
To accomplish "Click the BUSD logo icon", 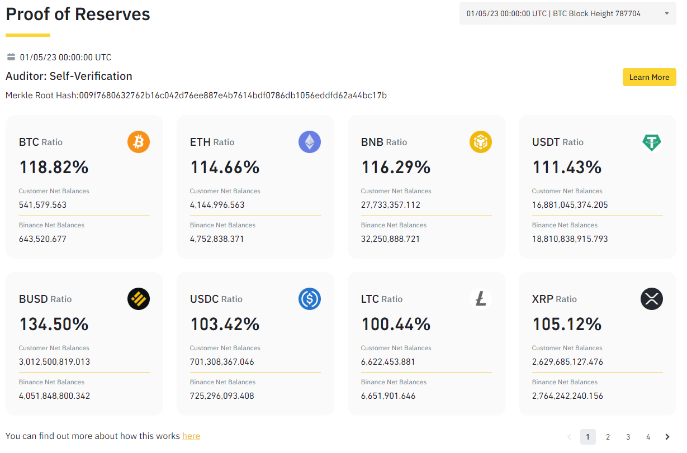I will coord(139,299).
